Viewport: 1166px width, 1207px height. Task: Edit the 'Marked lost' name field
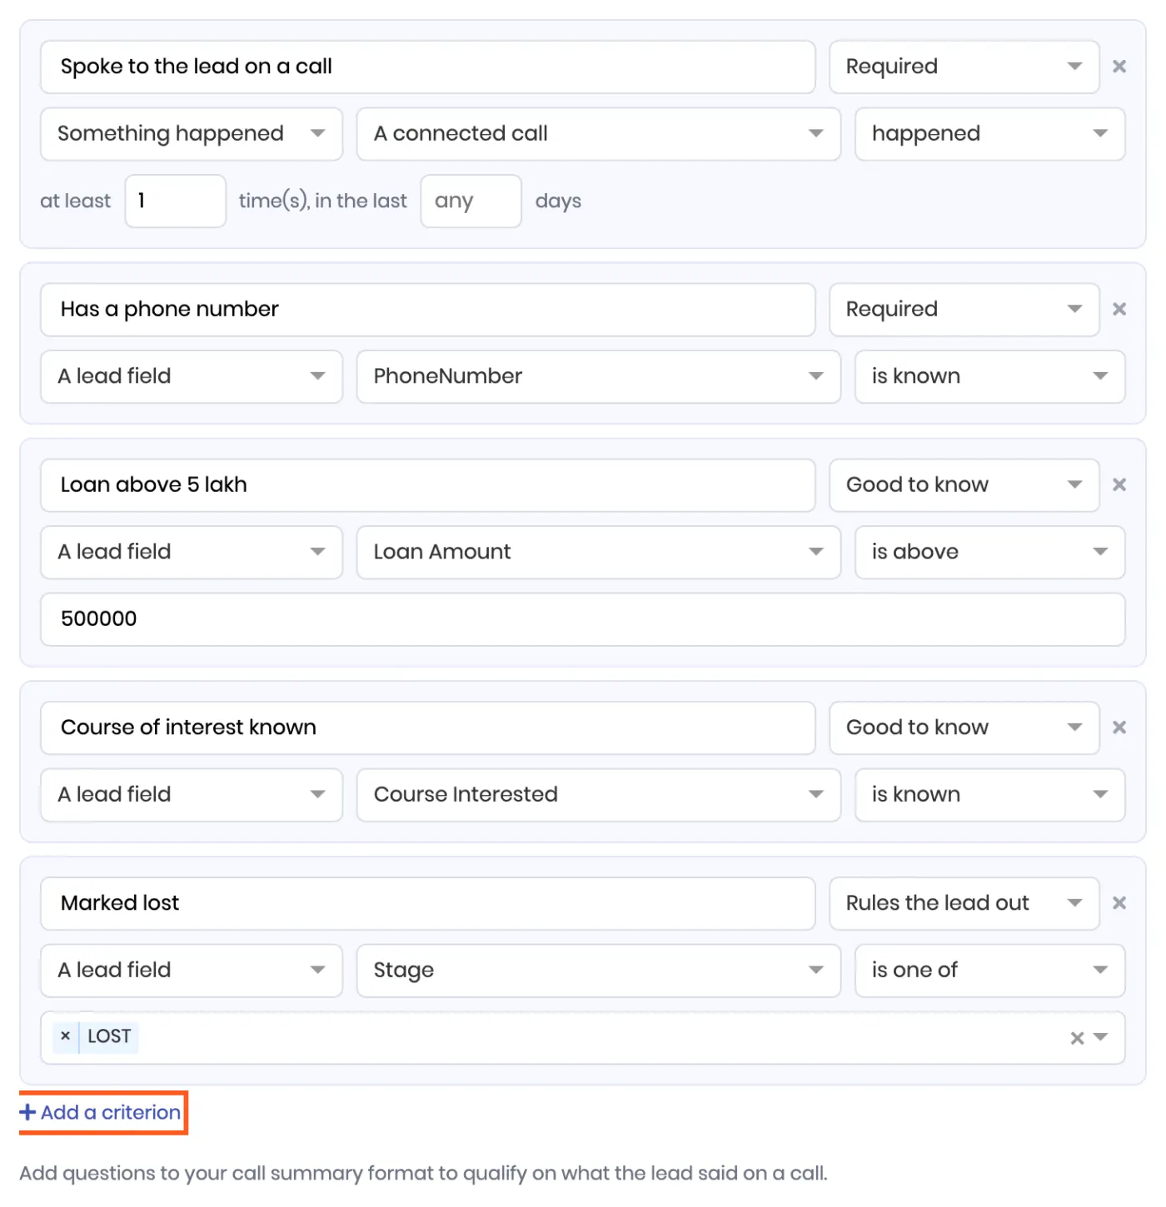pos(427,903)
